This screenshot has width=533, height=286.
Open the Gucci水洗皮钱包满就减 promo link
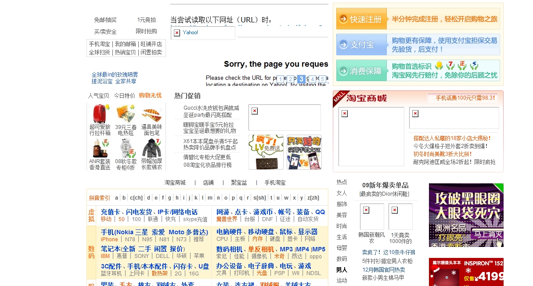211,108
